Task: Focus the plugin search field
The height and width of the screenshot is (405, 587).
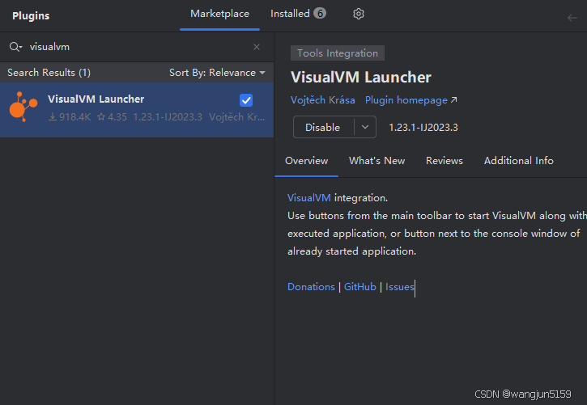Action: pyautogui.click(x=138, y=47)
